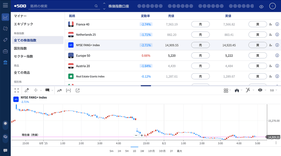Select 全ての株価指数 category

[x=38, y=40]
